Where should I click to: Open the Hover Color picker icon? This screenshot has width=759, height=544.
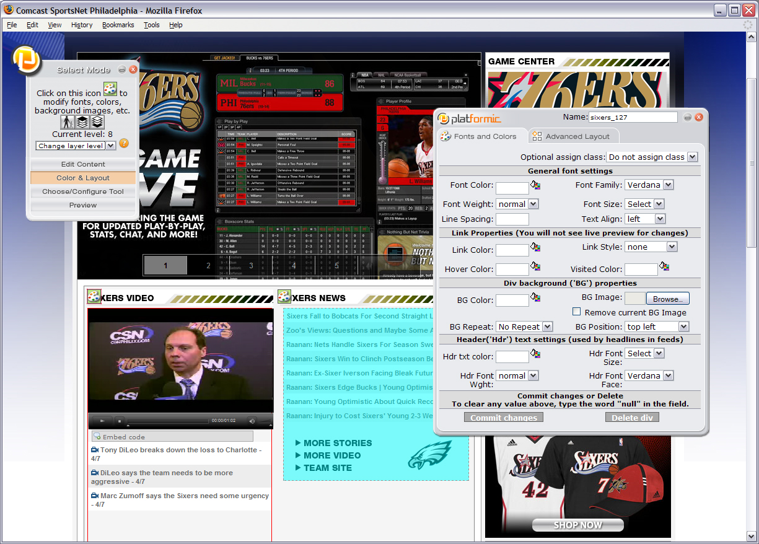(x=535, y=266)
